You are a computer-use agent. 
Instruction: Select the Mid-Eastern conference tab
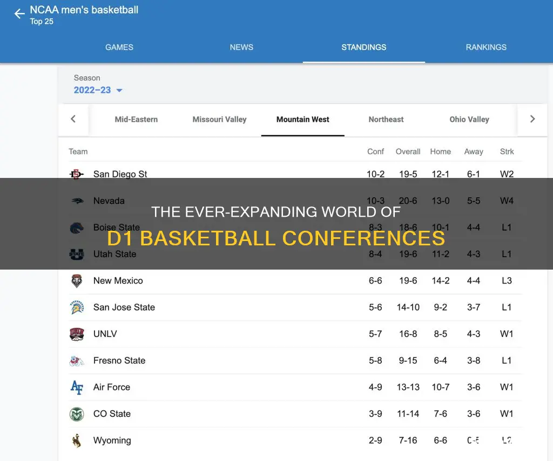(x=136, y=119)
